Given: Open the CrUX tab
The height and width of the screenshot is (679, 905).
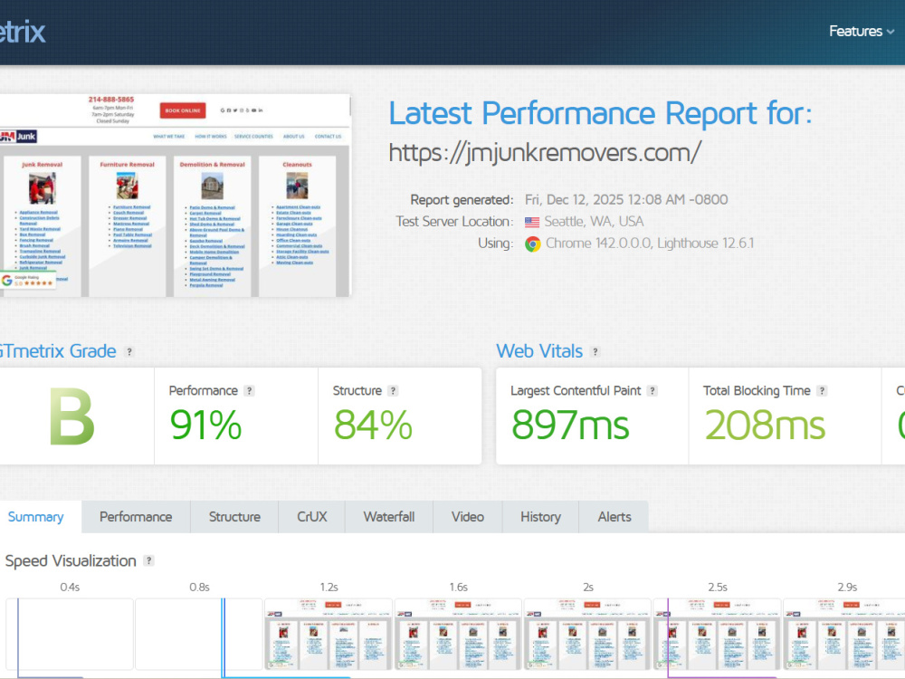Looking at the screenshot, I should tap(311, 517).
